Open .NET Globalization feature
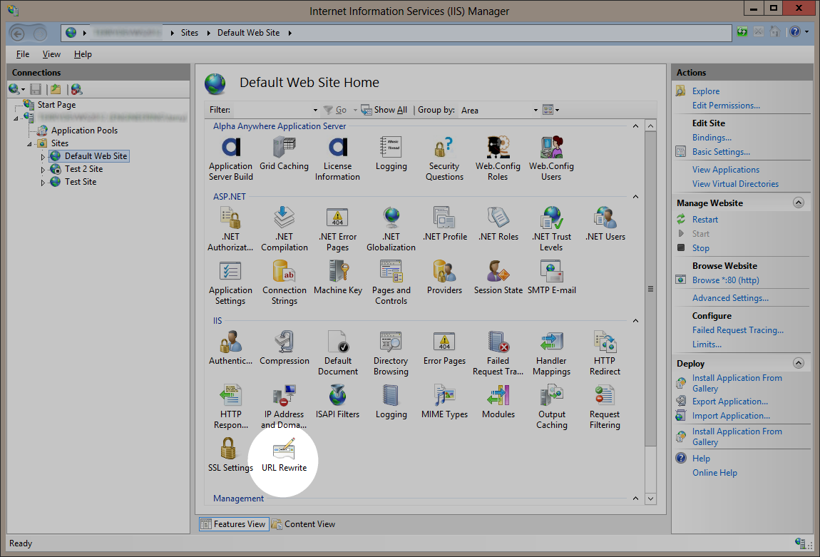Viewport: 820px width, 557px height. (x=391, y=229)
